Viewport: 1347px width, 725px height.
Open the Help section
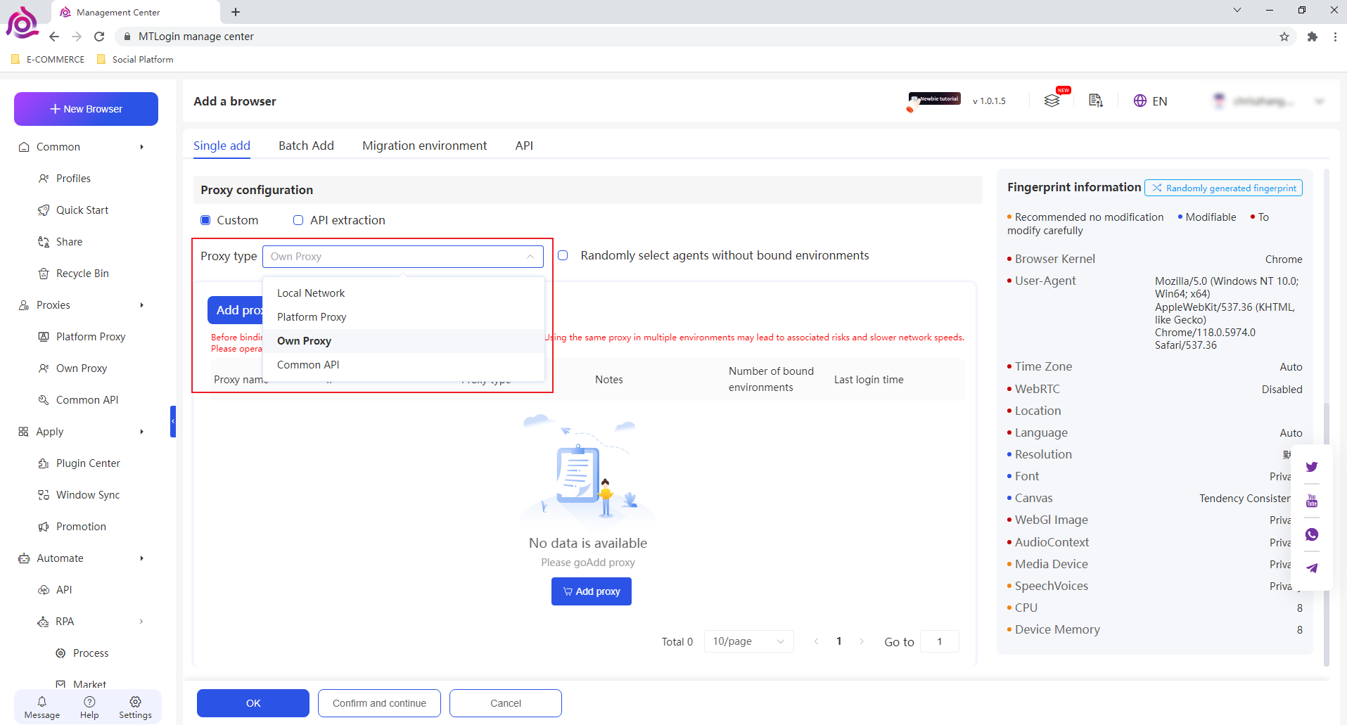[89, 707]
